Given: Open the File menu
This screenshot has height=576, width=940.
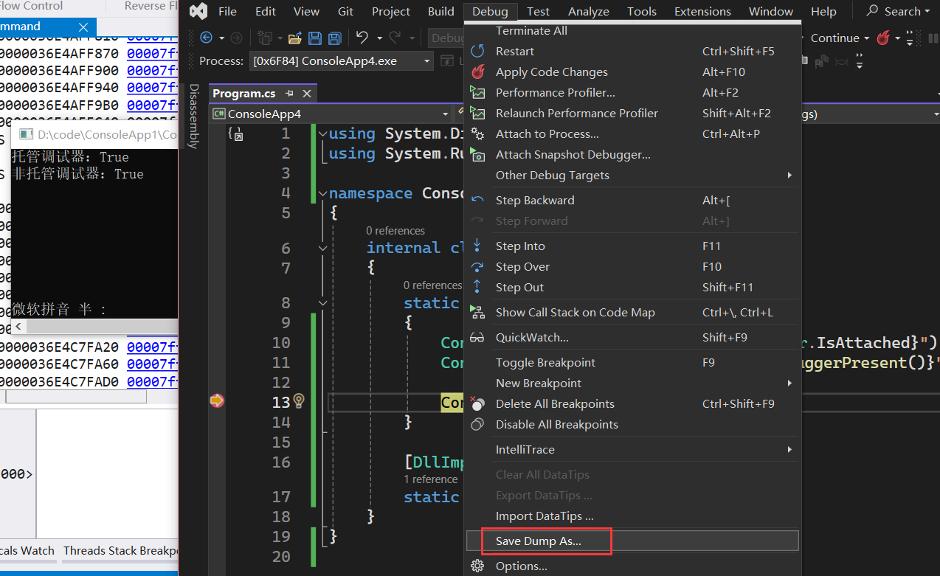Looking at the screenshot, I should click(x=227, y=11).
